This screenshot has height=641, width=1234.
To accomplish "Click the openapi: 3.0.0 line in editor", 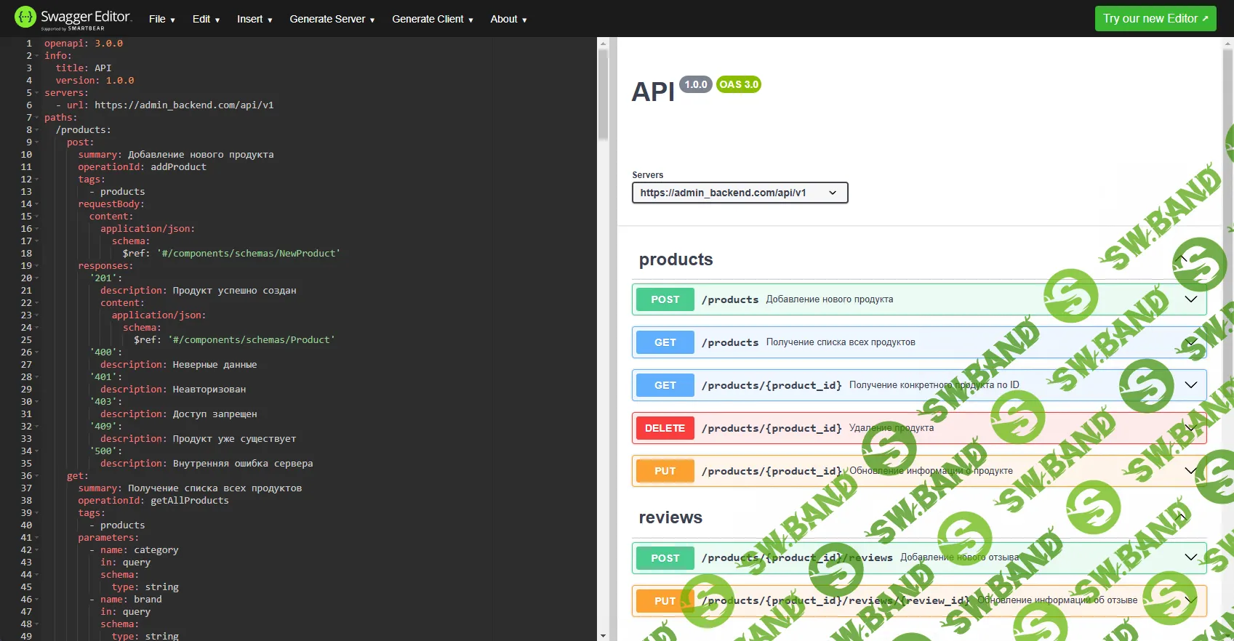I will [84, 44].
